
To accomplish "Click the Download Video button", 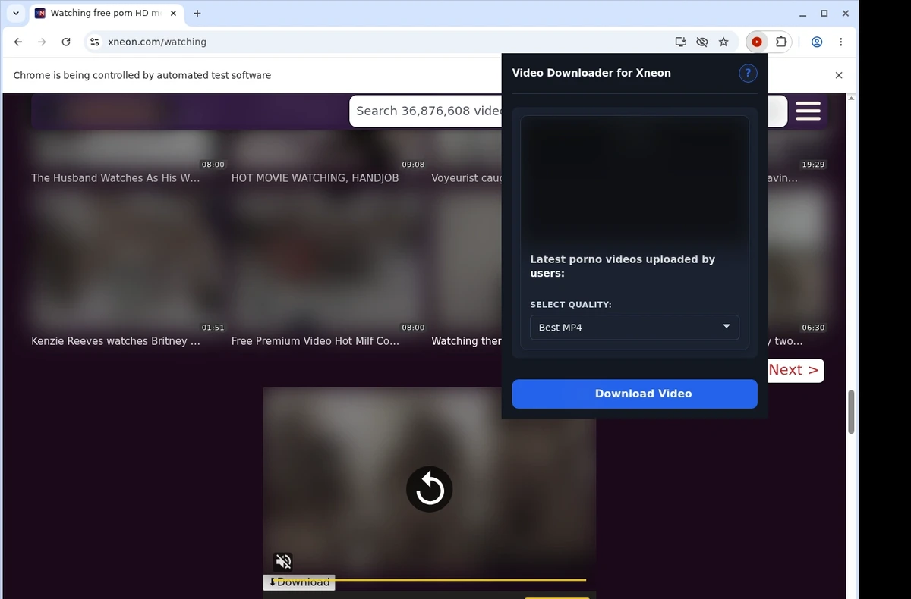I will (x=635, y=394).
